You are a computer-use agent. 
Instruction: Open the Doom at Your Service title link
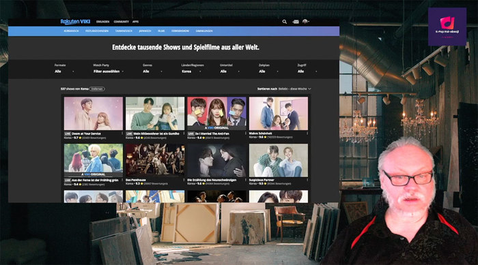click(86, 134)
